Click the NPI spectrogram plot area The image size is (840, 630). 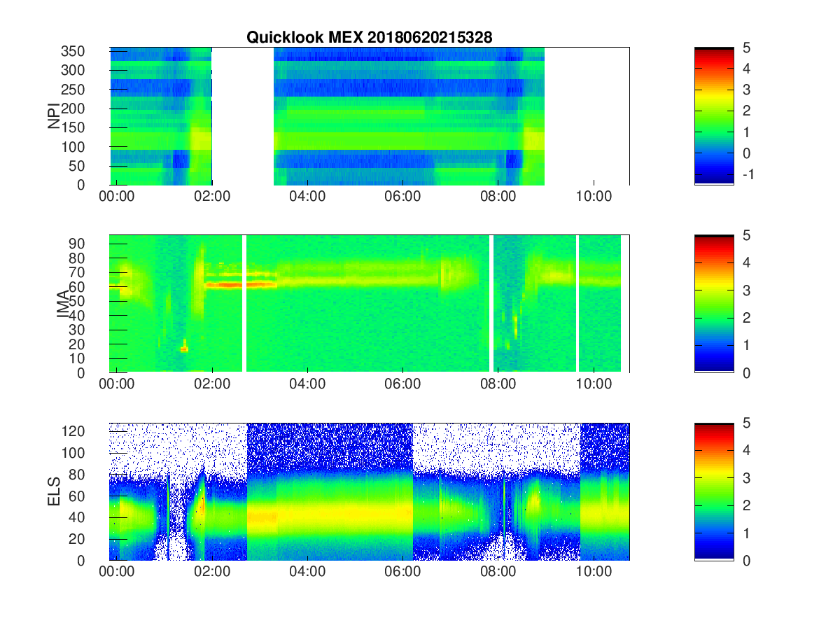tap(369, 116)
